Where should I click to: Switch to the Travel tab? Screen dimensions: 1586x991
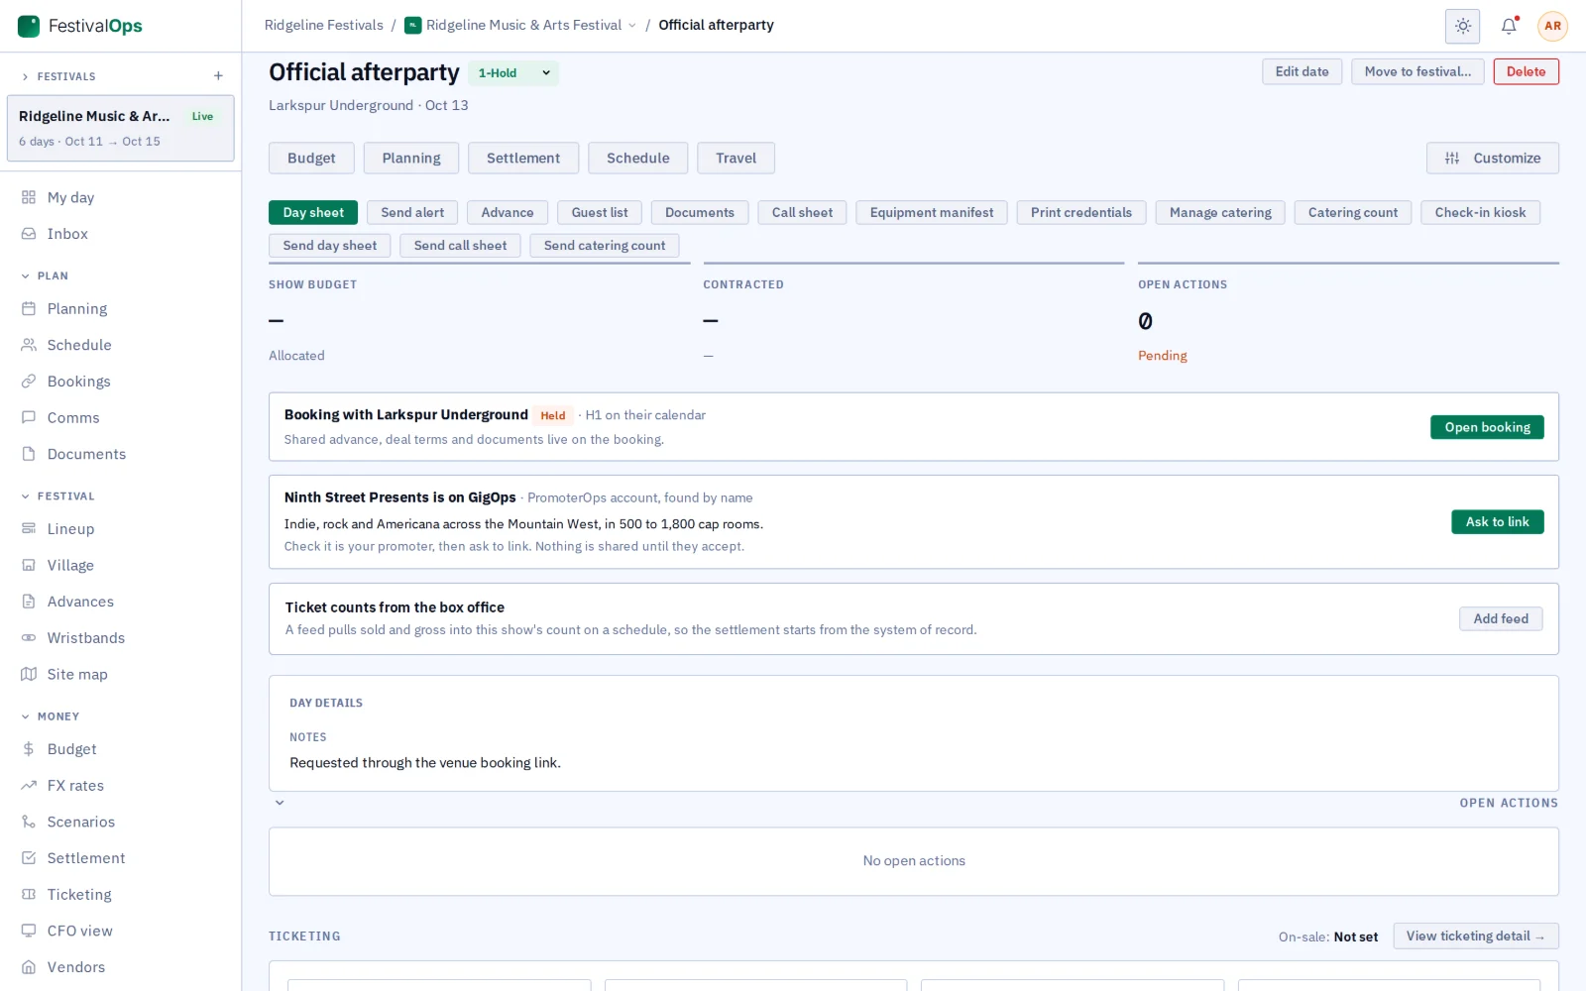pos(736,159)
